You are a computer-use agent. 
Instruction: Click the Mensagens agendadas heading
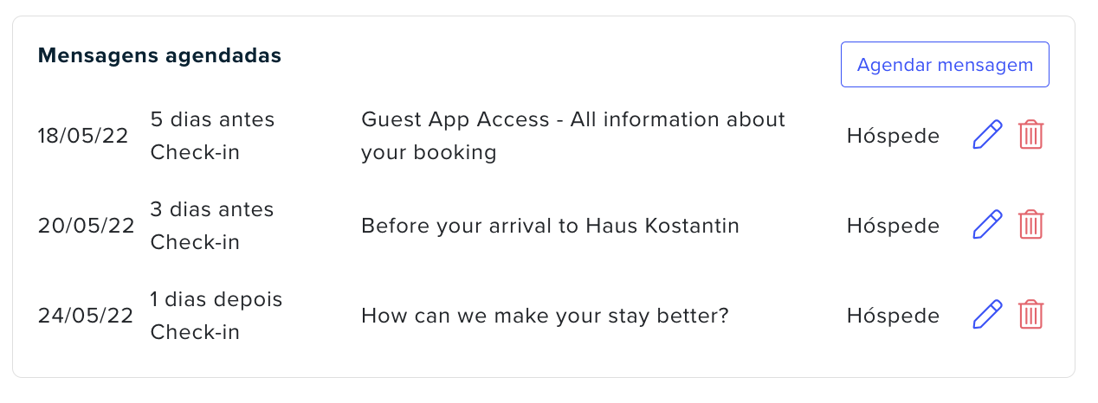pos(160,55)
